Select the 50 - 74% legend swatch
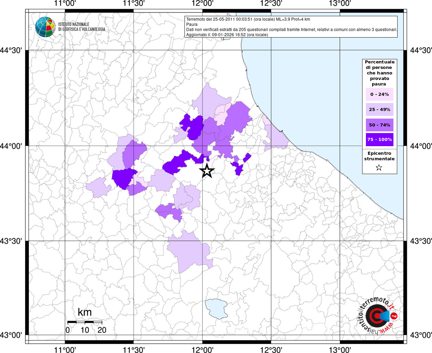Viewport: 432px width, 353px height. pos(379,125)
